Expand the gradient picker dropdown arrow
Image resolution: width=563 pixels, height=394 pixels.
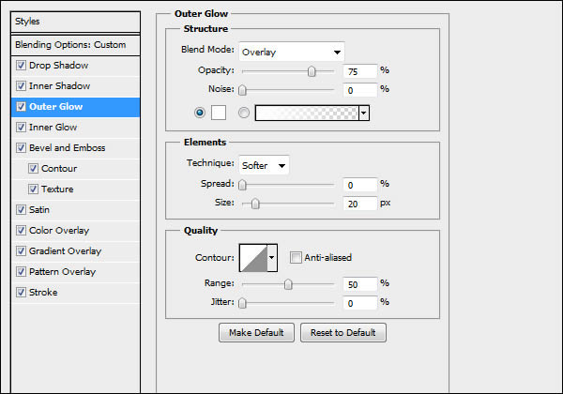coord(364,113)
